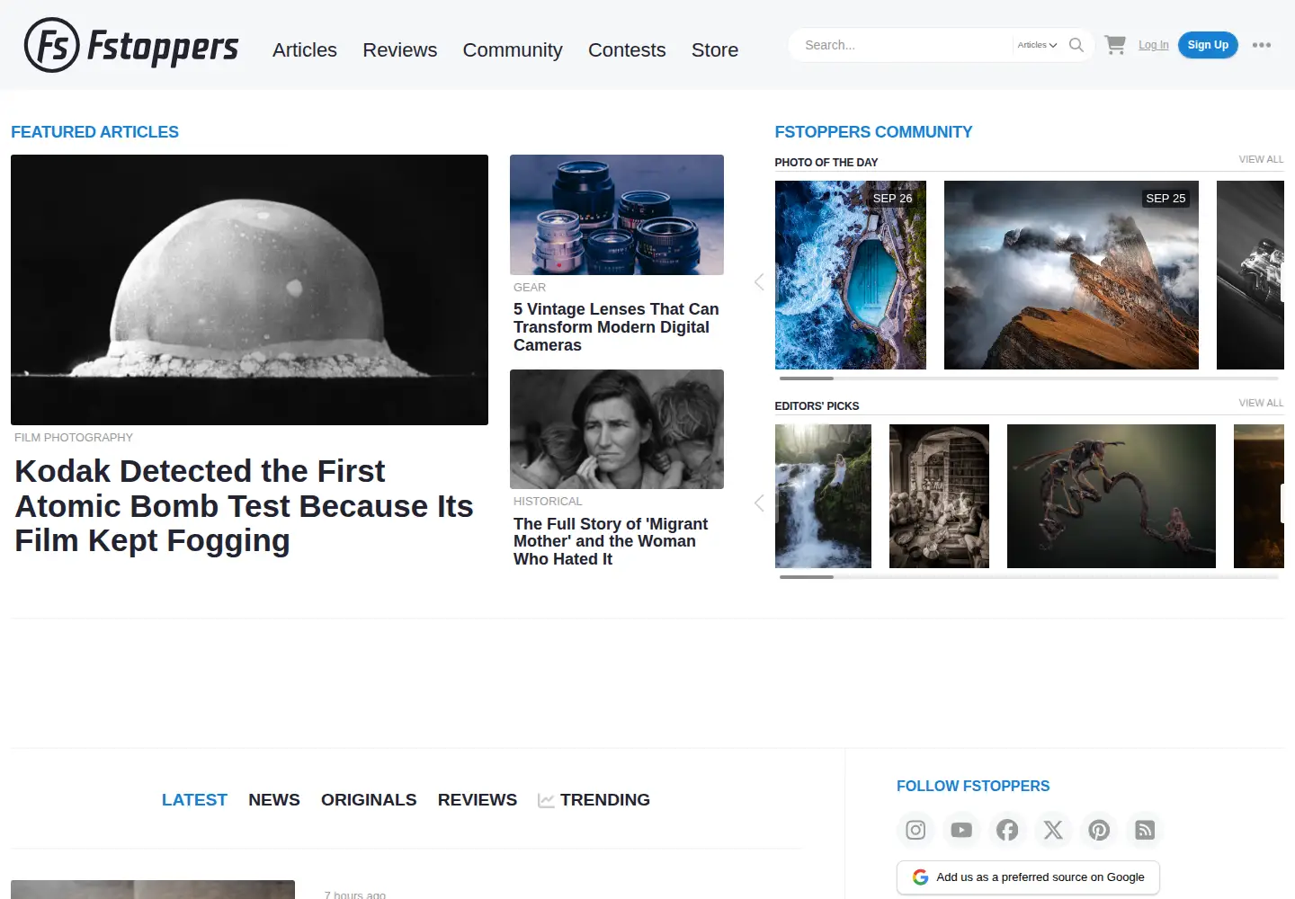Click the search magnifier icon
The width and height of the screenshot is (1295, 899).
pyautogui.click(x=1076, y=45)
